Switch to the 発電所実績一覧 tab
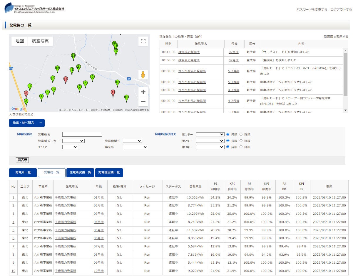Image resolution: width=353 pixels, height=276 pixels. tap(80, 173)
